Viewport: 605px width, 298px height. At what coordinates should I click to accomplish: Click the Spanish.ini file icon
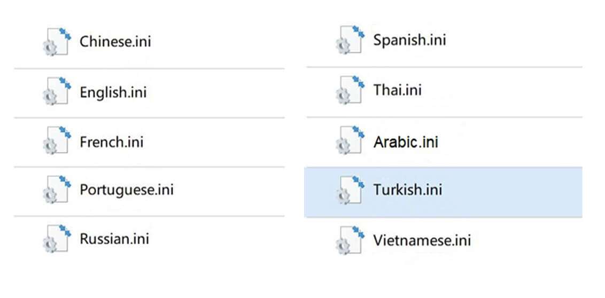click(x=351, y=40)
